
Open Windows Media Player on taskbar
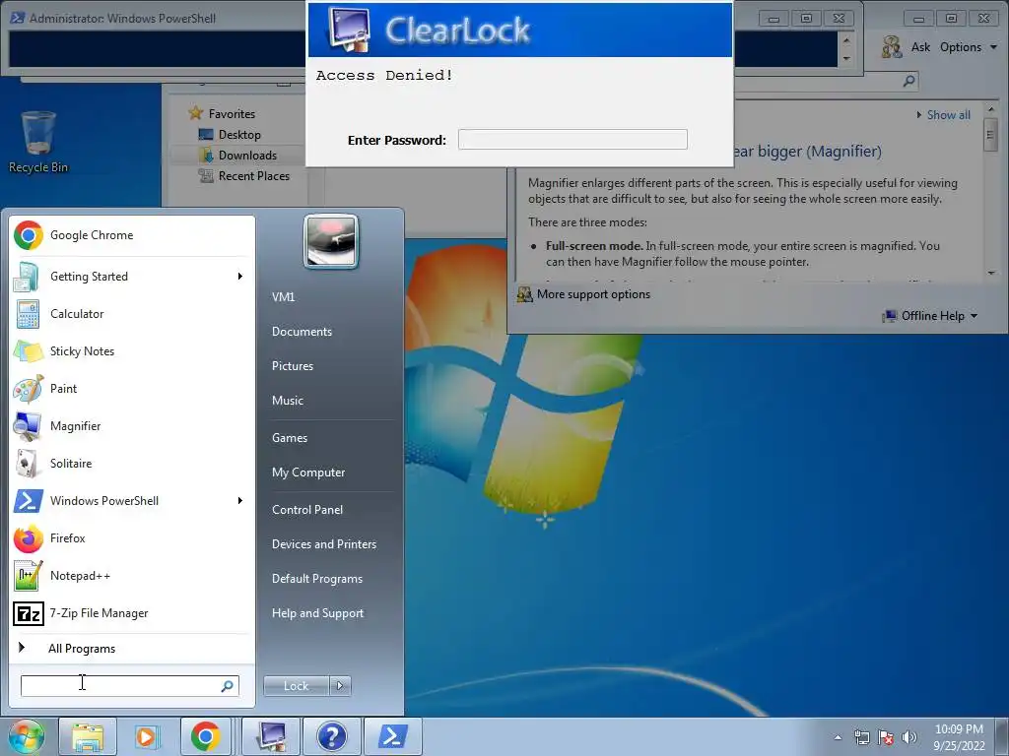coord(146,736)
